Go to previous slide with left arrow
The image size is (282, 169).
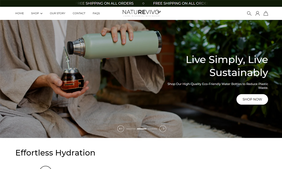(121, 129)
